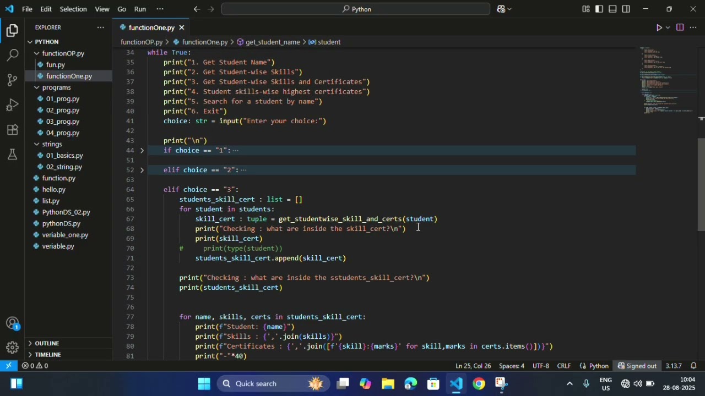Click Ln 25, Col 26 status item
Viewport: 705px width, 396px height.
(x=473, y=366)
